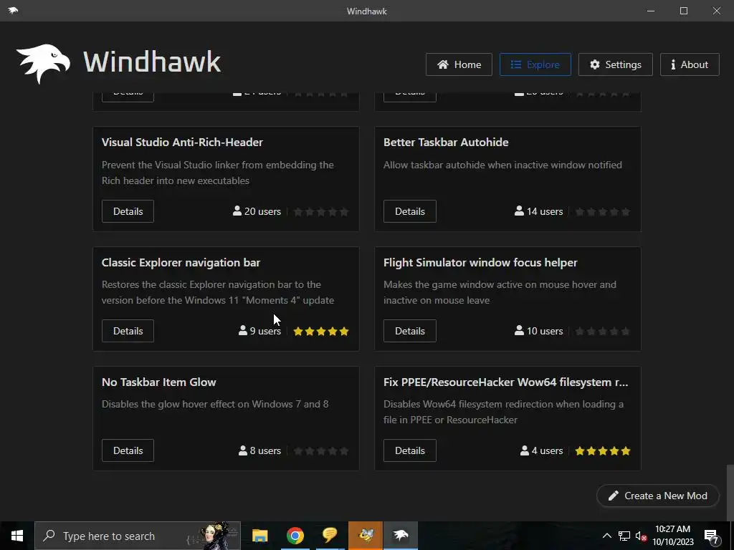The width and height of the screenshot is (734, 550).
Task: Click user icon beside 10 users
Action: point(519,331)
